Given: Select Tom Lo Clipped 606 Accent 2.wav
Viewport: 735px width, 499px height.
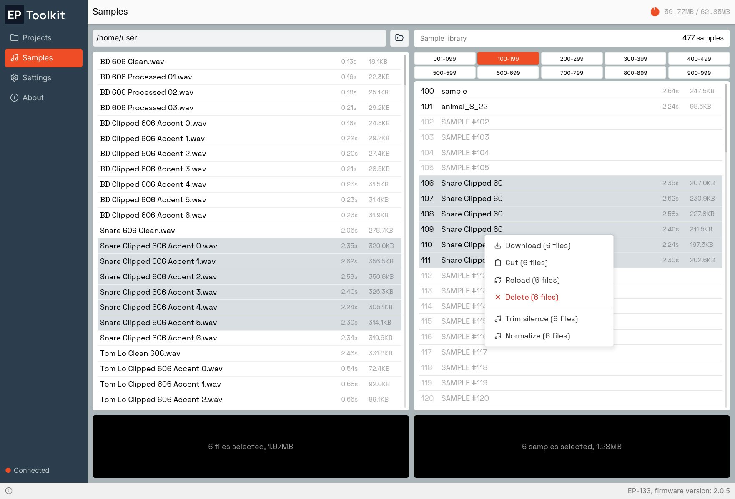Looking at the screenshot, I should click(x=249, y=400).
